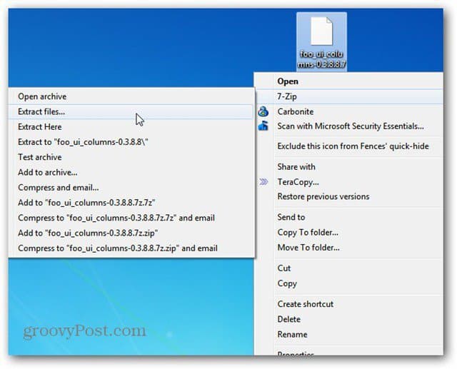The height and width of the screenshot is (369, 457).
Task: Expand the 7-Zip submenu entry
Action: [x=349, y=96]
